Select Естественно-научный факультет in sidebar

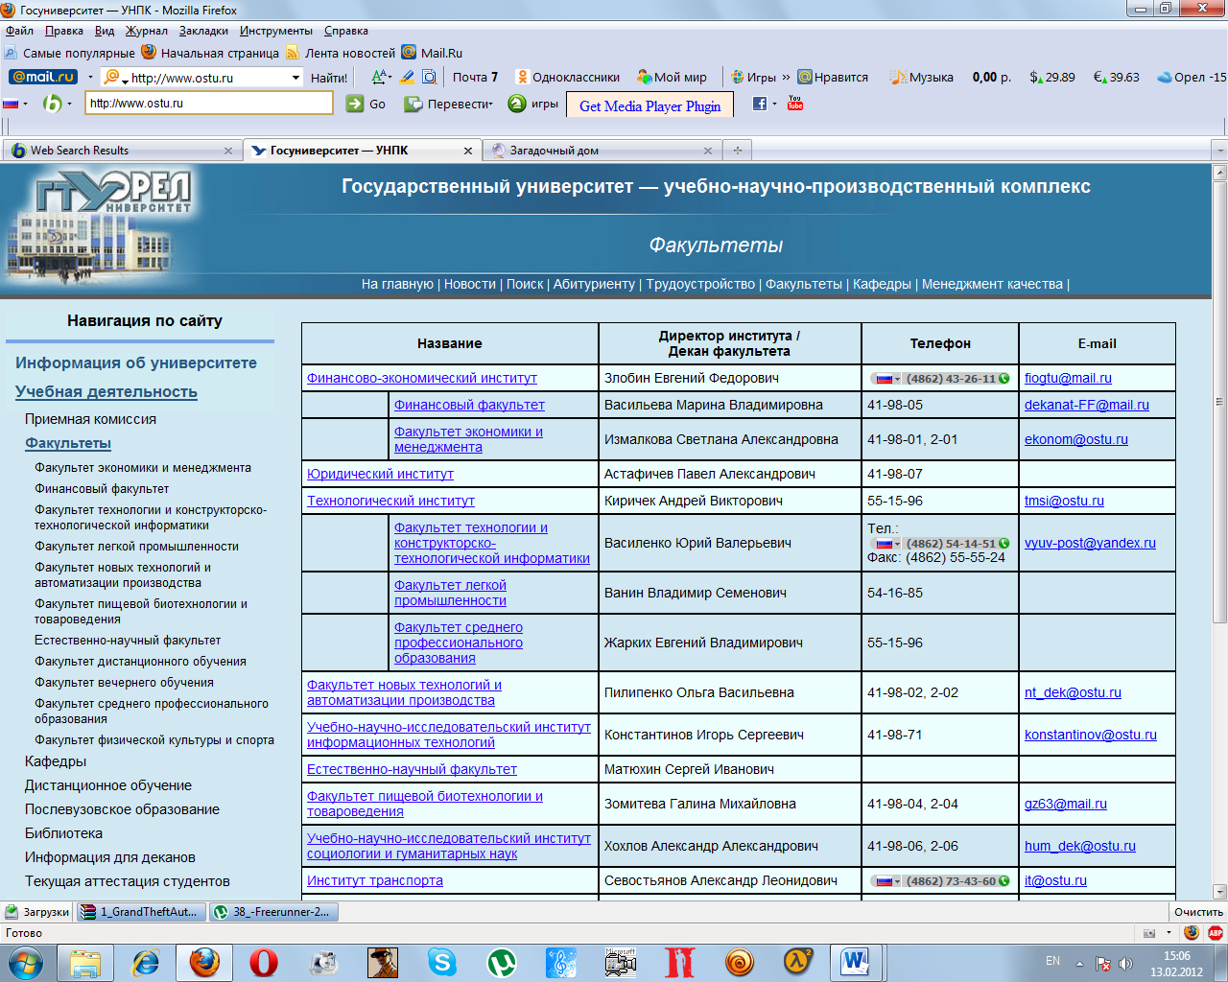coord(128,641)
